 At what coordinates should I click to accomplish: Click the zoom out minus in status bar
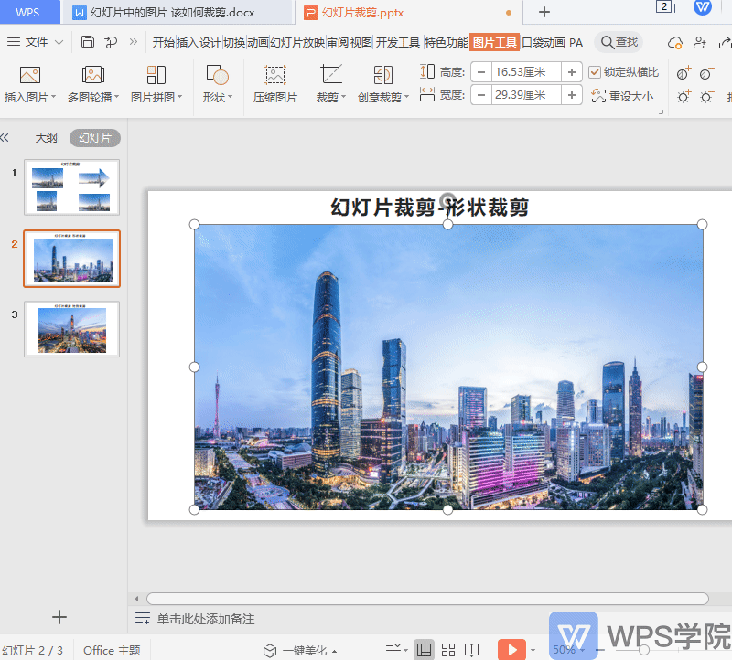click(x=600, y=650)
